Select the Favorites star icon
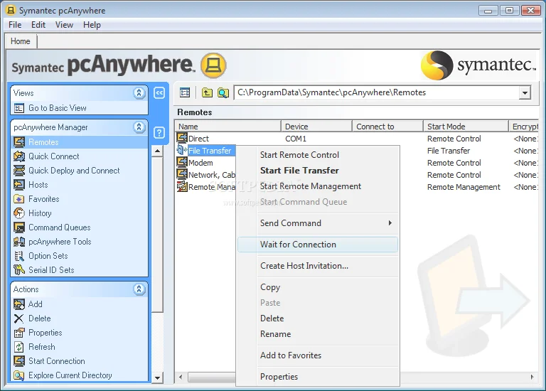Screen dimensions: 546x391 pyautogui.click(x=19, y=199)
